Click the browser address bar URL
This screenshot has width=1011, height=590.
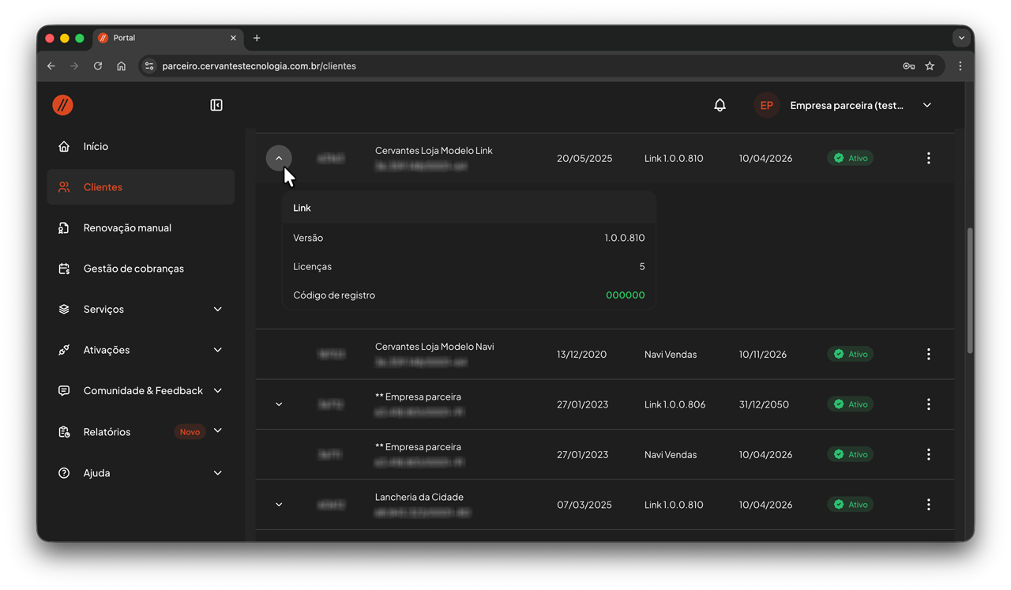click(x=259, y=66)
